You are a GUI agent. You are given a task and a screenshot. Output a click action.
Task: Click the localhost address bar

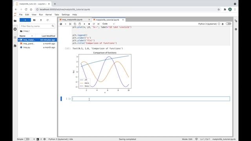[128, 9]
